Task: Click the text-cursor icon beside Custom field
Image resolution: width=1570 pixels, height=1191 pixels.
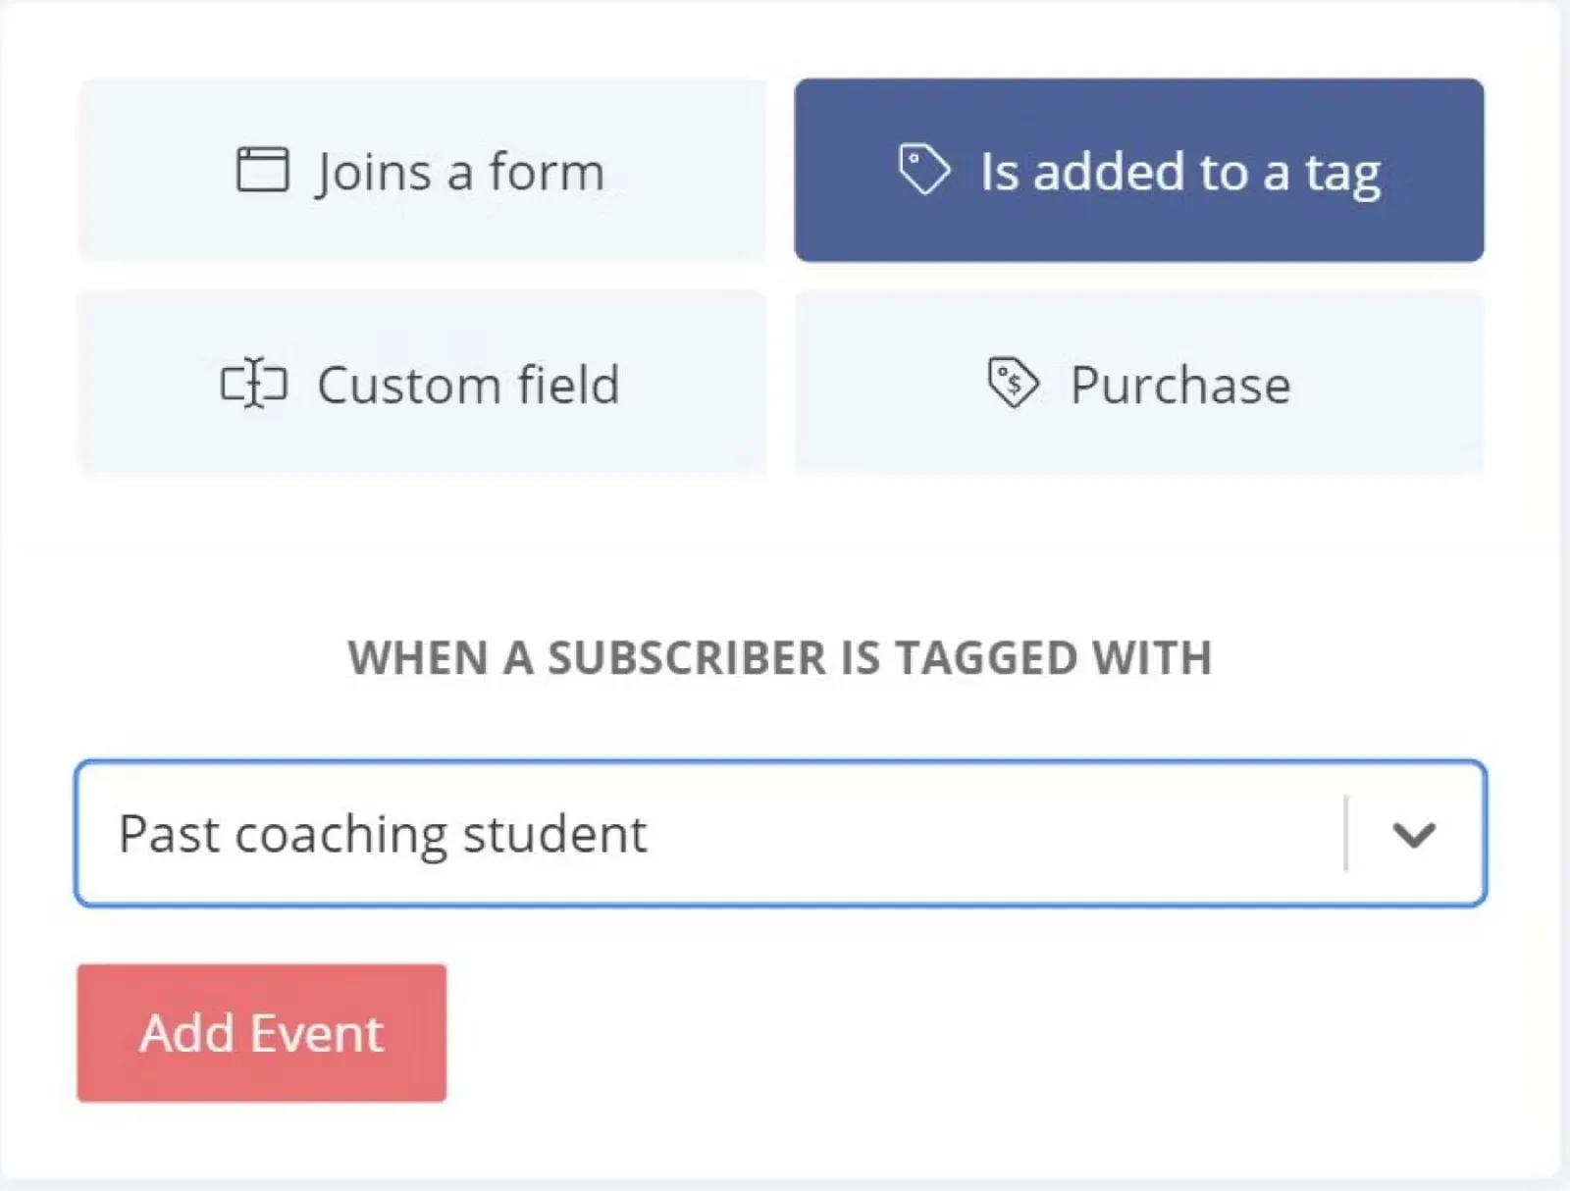Action: (253, 383)
